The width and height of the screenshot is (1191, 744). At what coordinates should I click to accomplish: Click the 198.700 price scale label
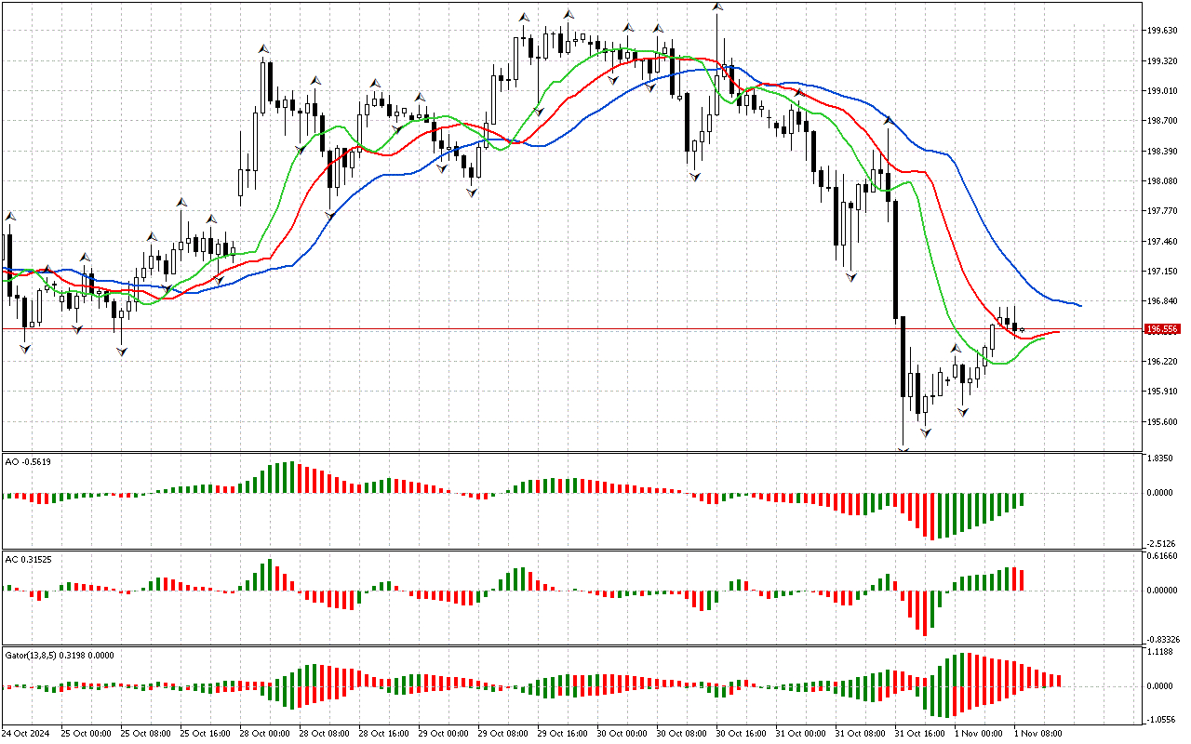[1163, 121]
